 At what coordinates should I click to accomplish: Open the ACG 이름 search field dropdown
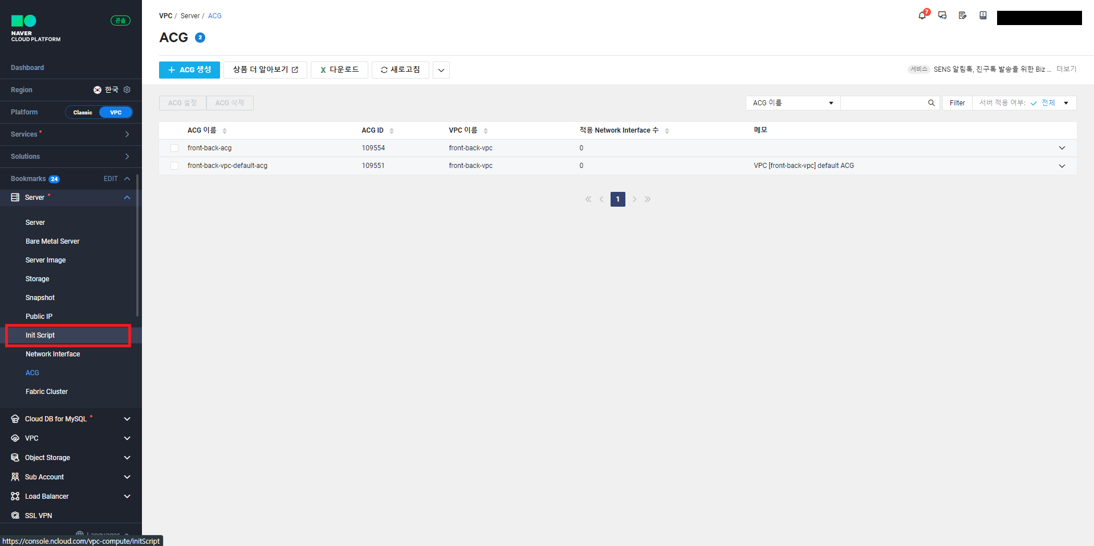[x=792, y=102]
